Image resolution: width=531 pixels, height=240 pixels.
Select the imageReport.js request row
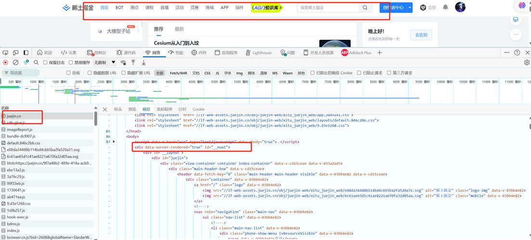pyautogui.click(x=47, y=129)
